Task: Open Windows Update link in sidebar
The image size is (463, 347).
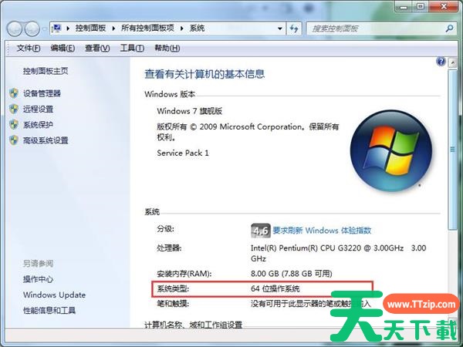Action: [x=54, y=295]
